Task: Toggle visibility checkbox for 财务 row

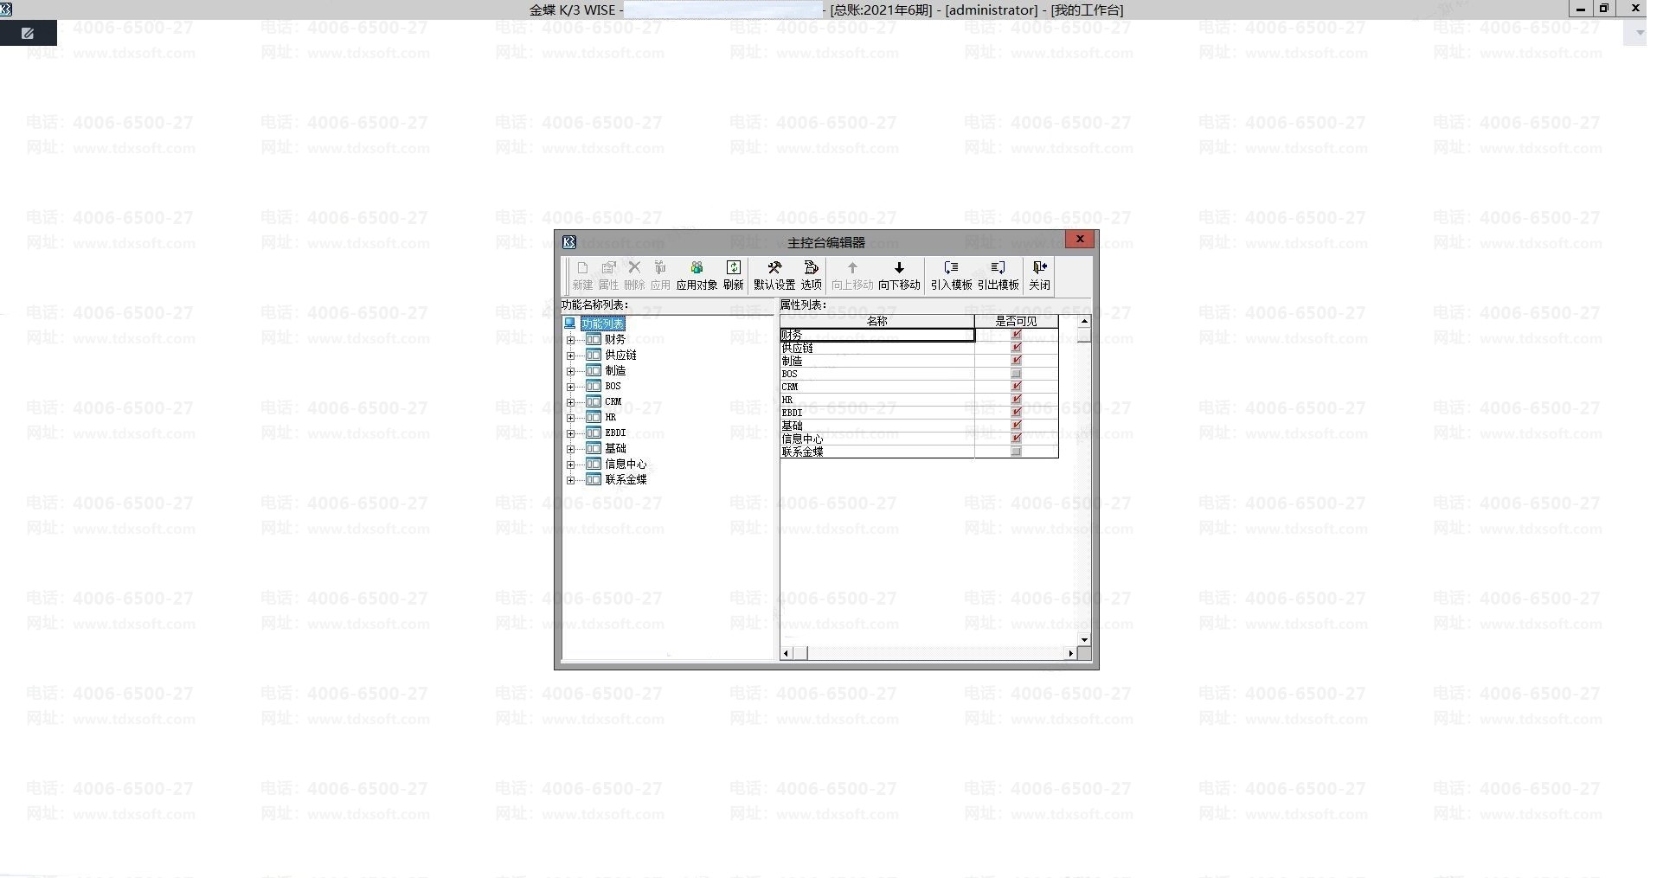Action: click(x=1017, y=334)
